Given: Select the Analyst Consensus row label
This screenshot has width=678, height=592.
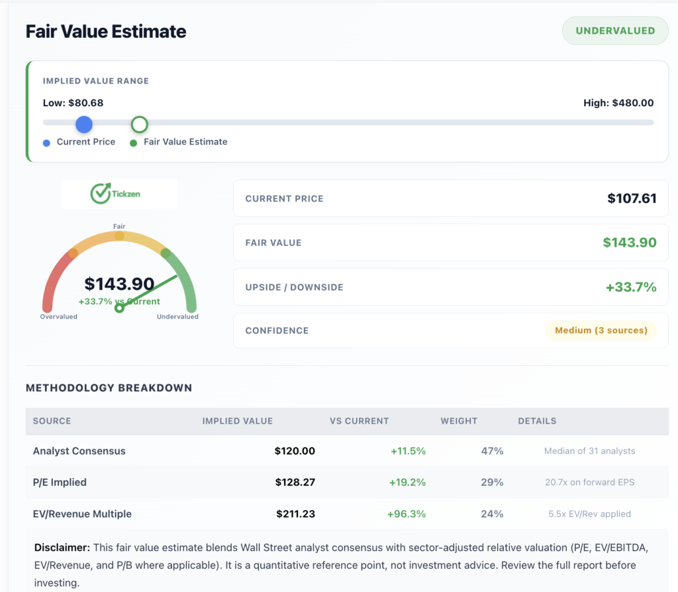Looking at the screenshot, I should (x=79, y=451).
